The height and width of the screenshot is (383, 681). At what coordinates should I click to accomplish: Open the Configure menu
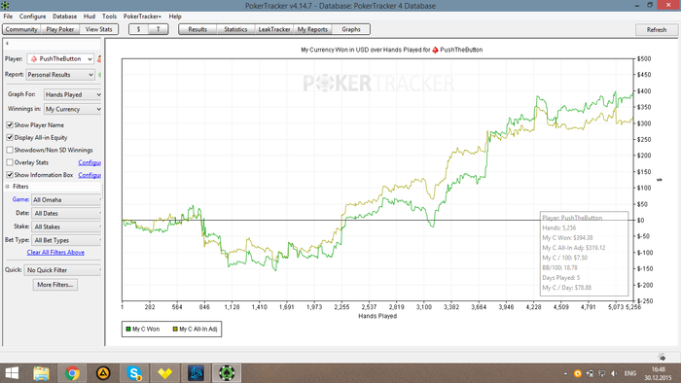[32, 17]
